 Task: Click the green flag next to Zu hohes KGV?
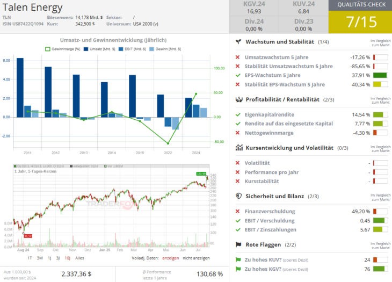point(238,269)
